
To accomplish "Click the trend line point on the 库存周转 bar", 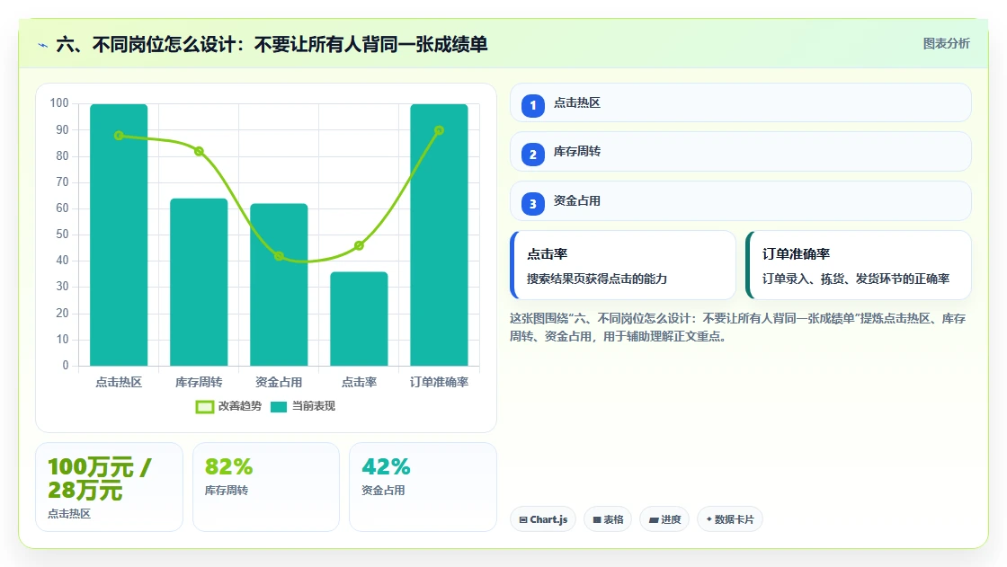I will coord(199,152).
